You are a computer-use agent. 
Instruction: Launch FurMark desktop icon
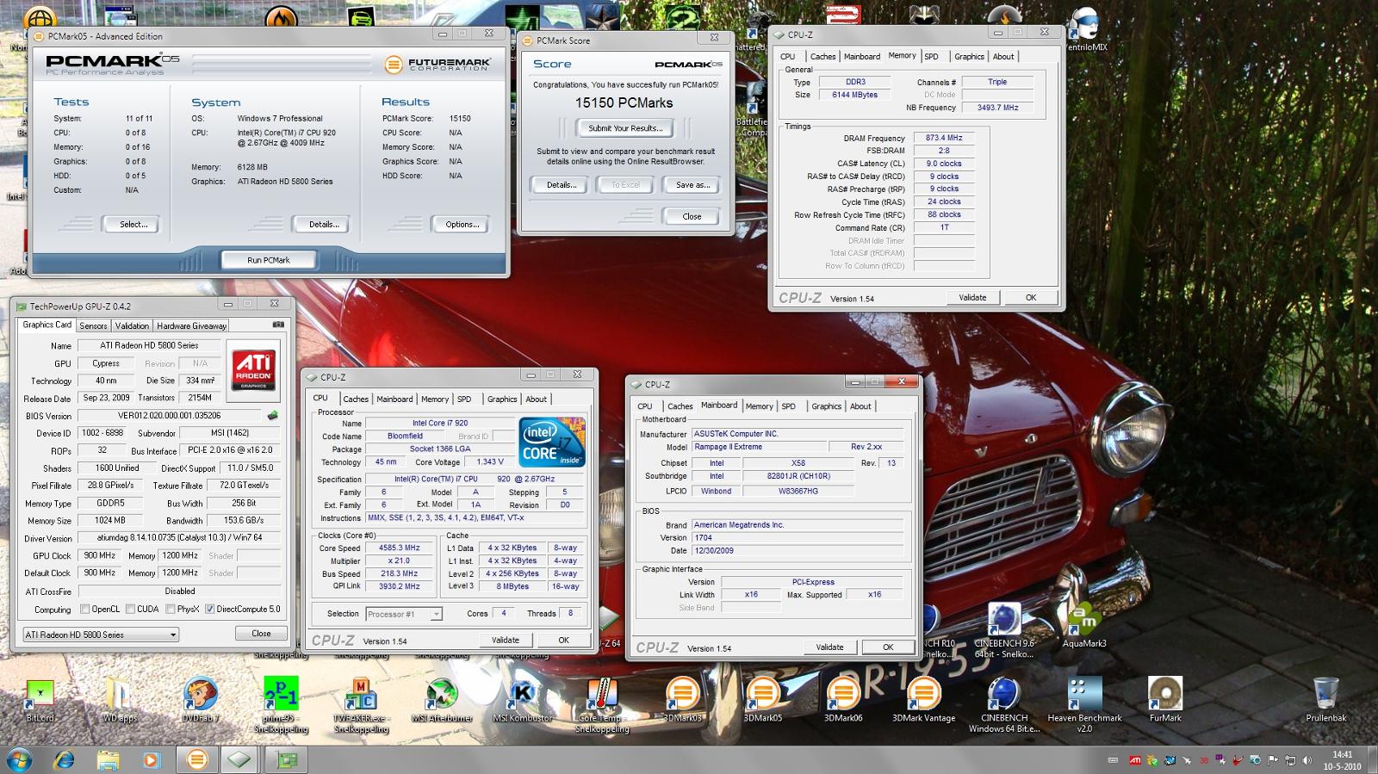click(x=1165, y=700)
